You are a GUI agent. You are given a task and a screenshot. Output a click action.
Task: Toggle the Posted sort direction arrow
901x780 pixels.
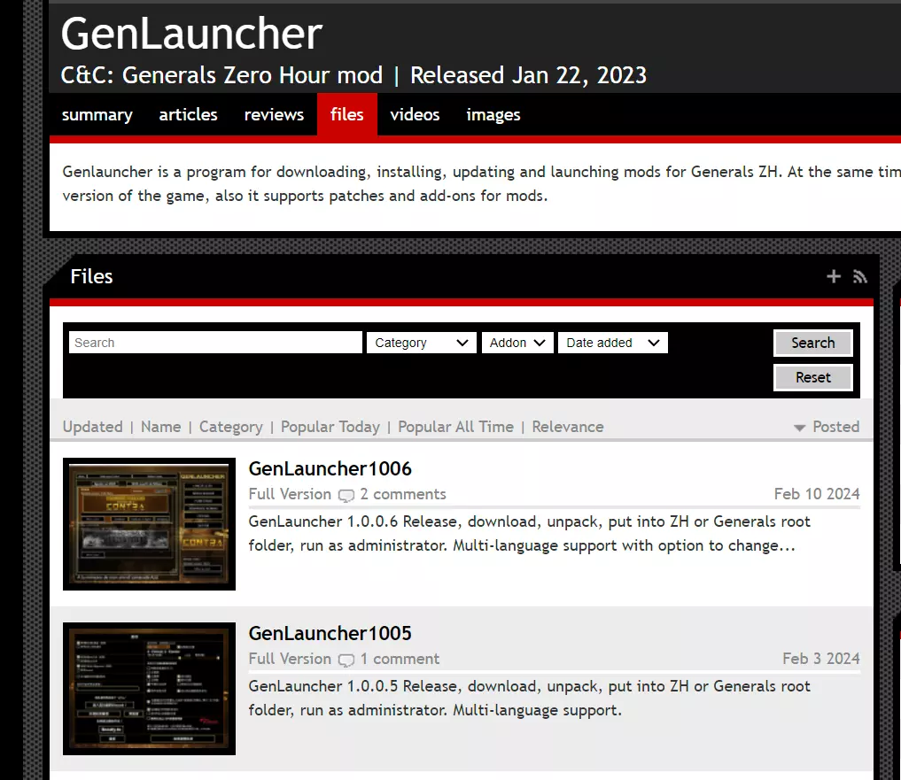tap(799, 428)
